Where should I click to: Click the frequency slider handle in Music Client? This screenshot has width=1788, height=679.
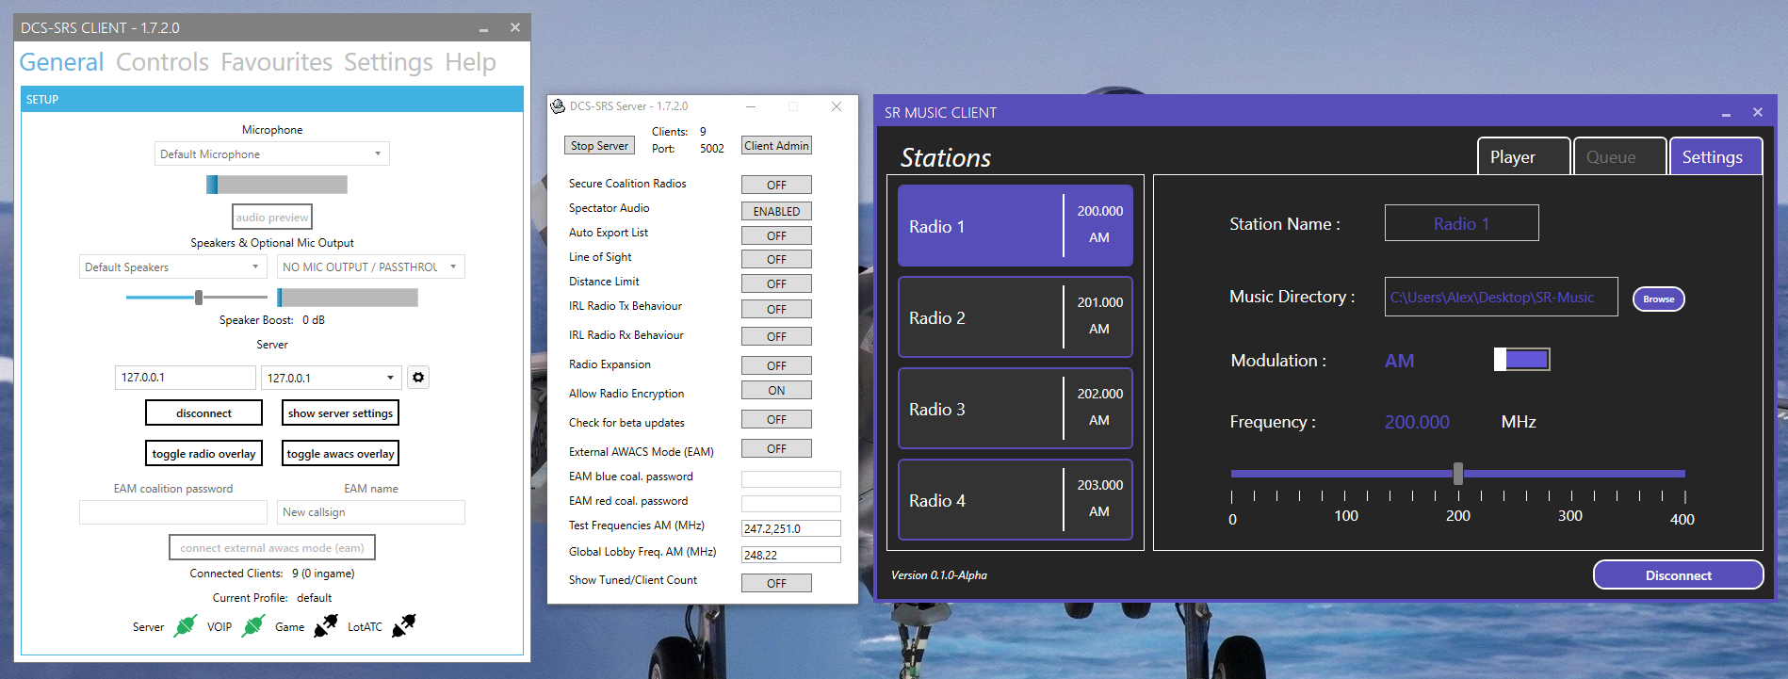[x=1457, y=473]
